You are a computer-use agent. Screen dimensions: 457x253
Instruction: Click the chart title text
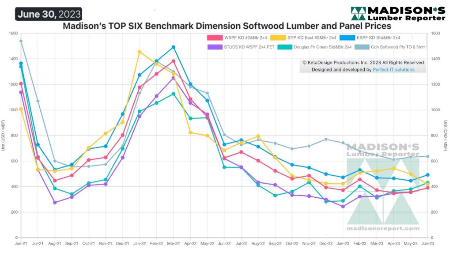tap(227, 26)
